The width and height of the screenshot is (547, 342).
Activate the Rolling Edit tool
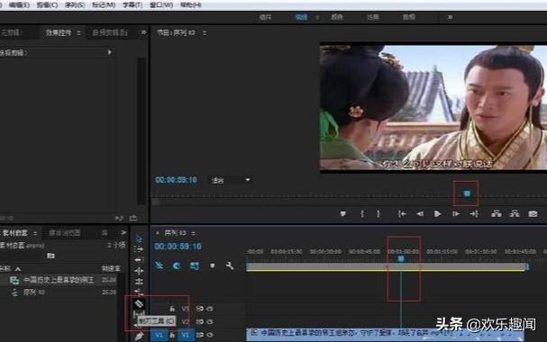139,281
